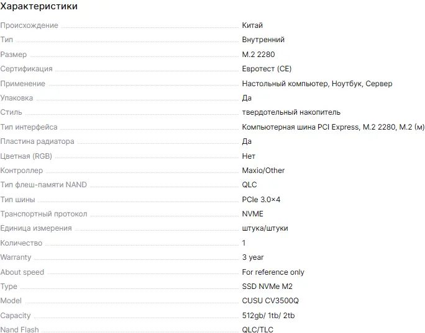Click the Цветная (RGB) label
The height and width of the screenshot is (333, 425).
click(x=26, y=156)
